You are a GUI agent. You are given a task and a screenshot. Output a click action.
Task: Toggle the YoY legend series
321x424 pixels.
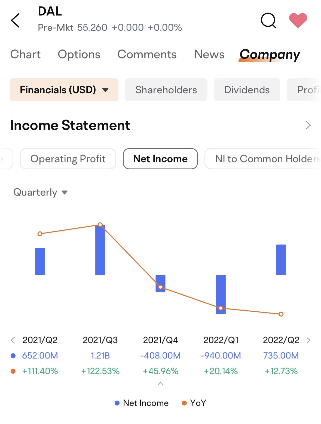pyautogui.click(x=194, y=403)
